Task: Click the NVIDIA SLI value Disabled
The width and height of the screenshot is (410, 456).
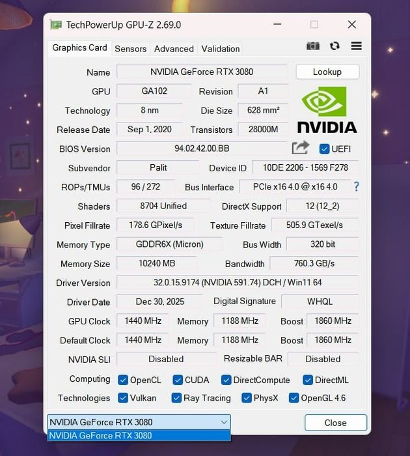Action: click(x=166, y=360)
